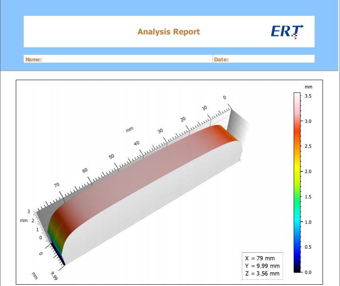Viewport: 340px width, 286px height.
Task: Click the mm unit label above the color scale
Action: [x=308, y=87]
